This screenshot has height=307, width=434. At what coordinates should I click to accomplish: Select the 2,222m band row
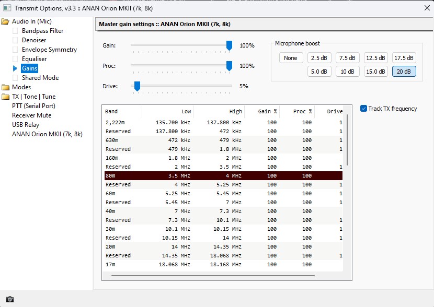tap(223, 122)
